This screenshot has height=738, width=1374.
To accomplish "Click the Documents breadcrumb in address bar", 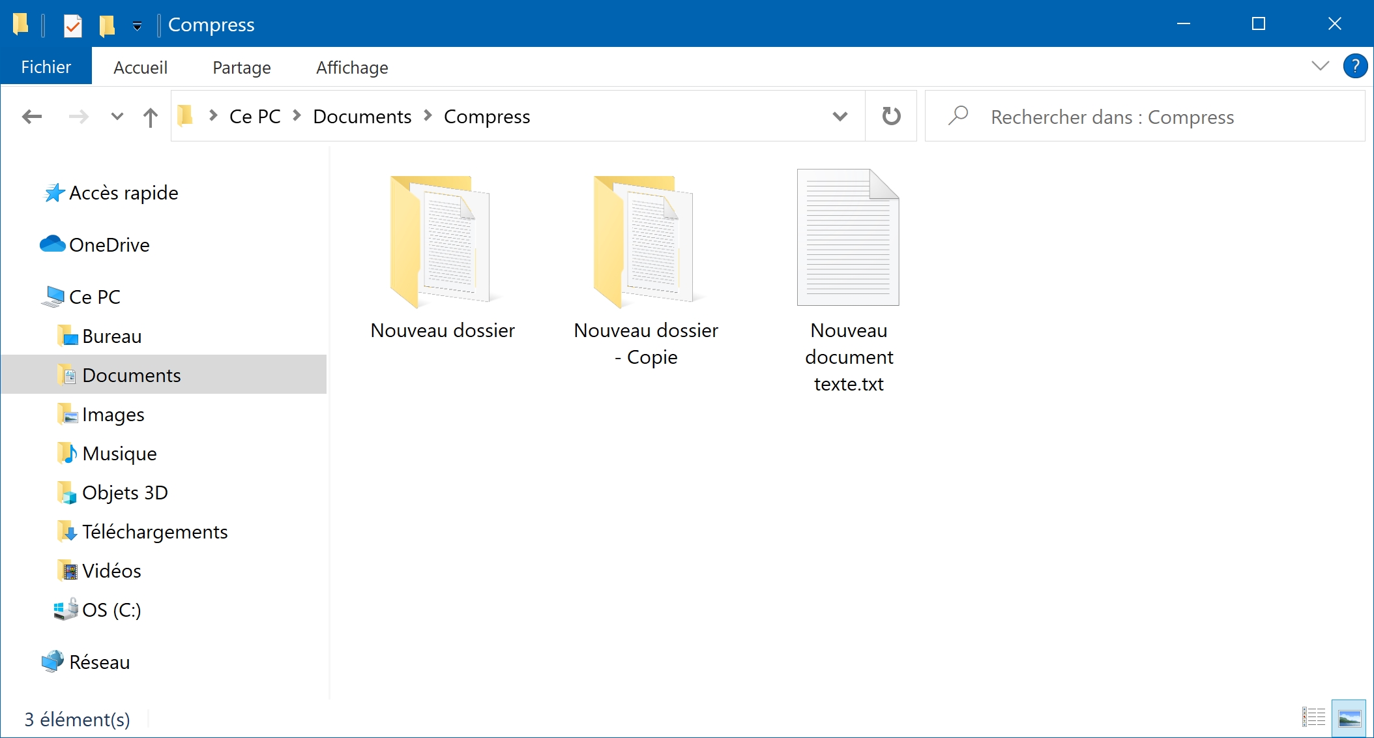I will point(362,117).
